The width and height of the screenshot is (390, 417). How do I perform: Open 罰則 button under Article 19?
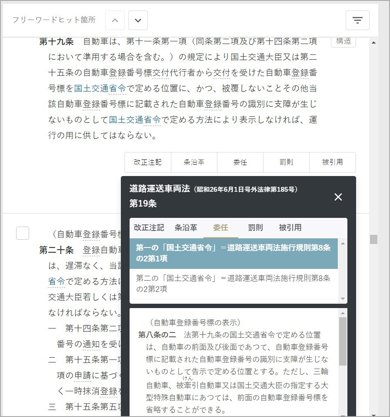click(286, 162)
